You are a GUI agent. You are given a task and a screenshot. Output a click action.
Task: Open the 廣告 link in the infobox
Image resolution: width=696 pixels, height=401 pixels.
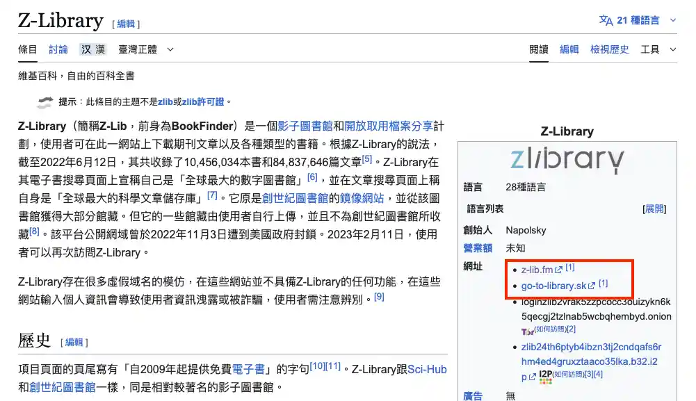point(473,395)
